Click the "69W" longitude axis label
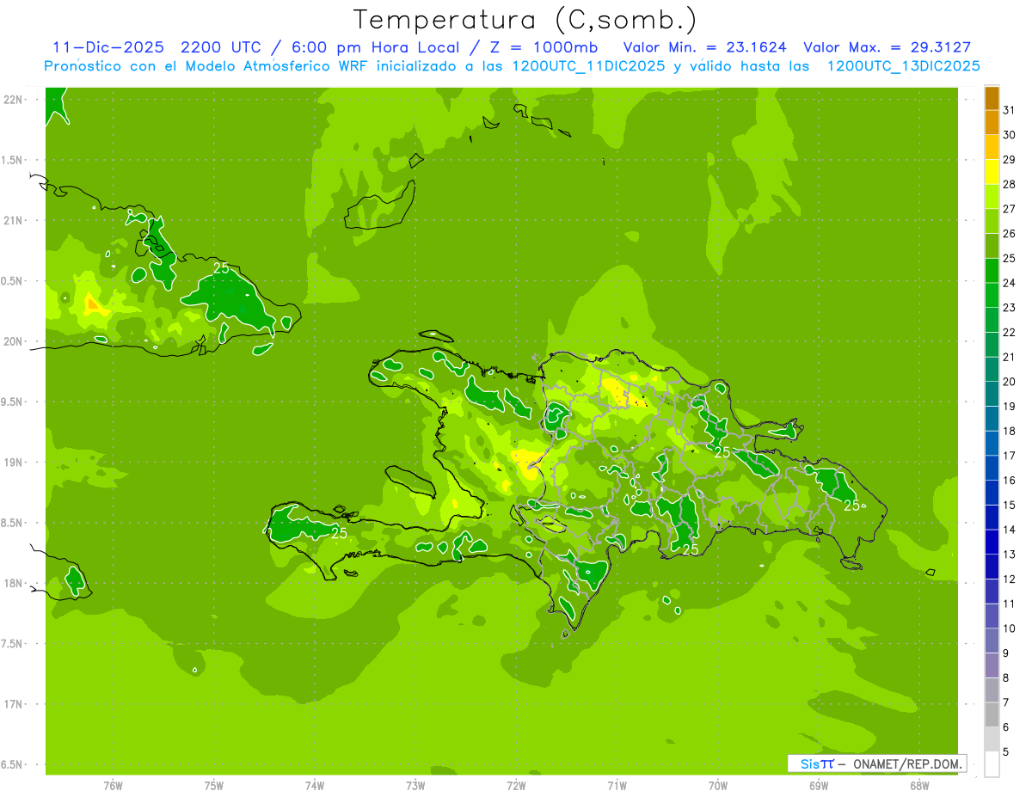The height and width of the screenshot is (797, 1032). tap(819, 785)
